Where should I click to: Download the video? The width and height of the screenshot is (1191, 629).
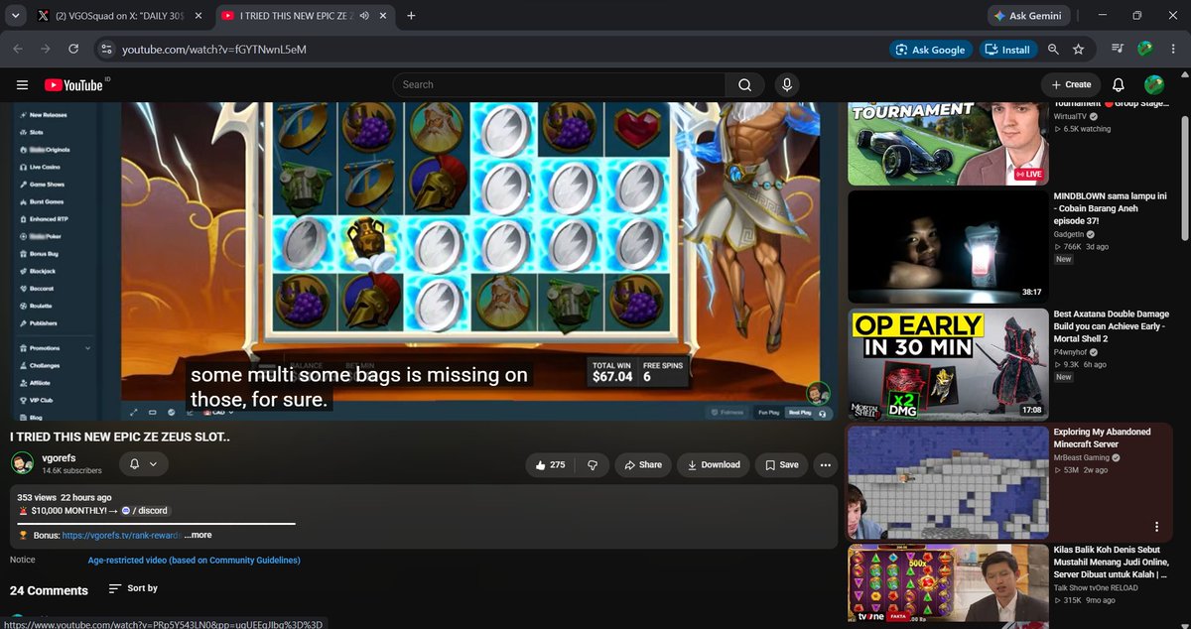(713, 464)
